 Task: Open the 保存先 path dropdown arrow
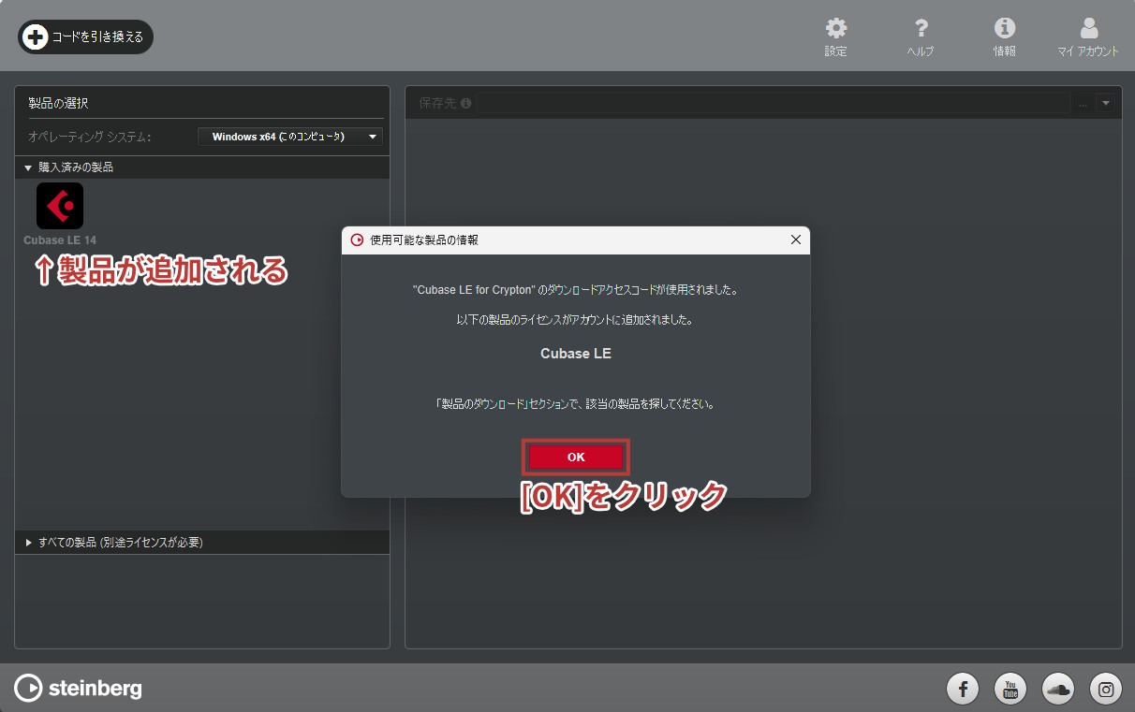1106,103
